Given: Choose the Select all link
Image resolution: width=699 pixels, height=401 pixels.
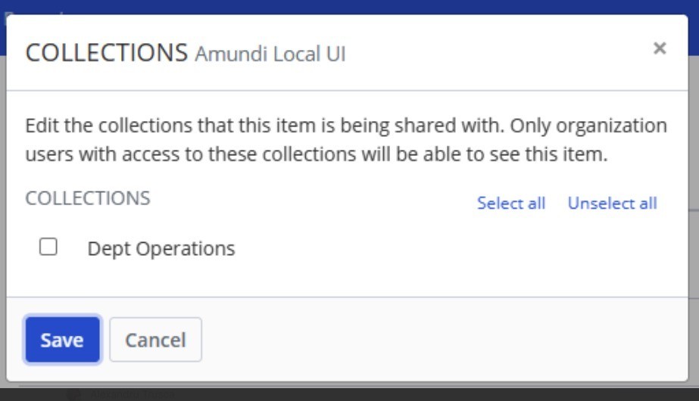Looking at the screenshot, I should (511, 203).
